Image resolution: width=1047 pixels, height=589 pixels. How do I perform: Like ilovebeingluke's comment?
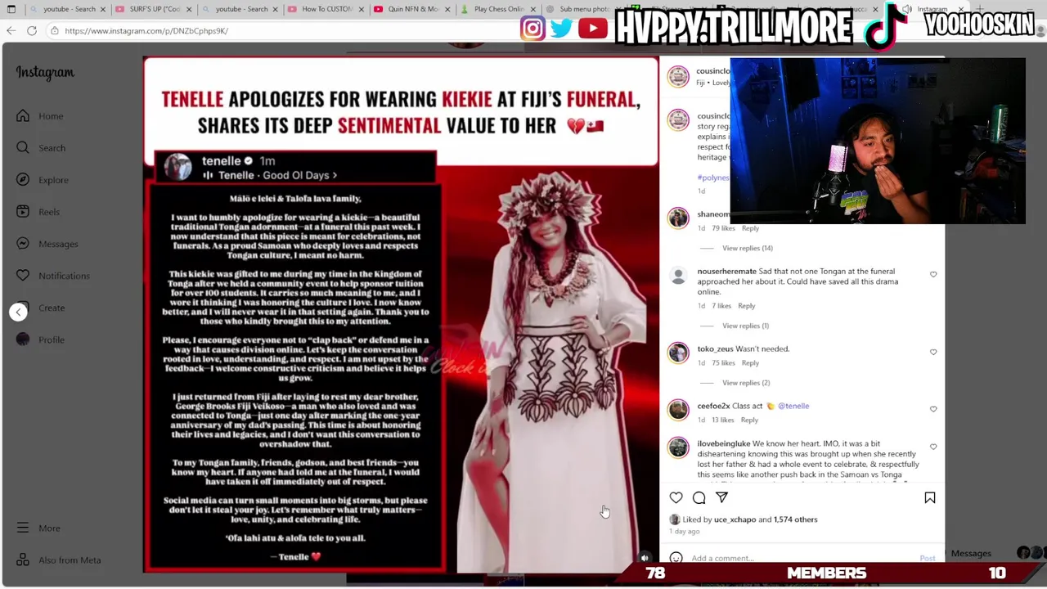tap(933, 447)
